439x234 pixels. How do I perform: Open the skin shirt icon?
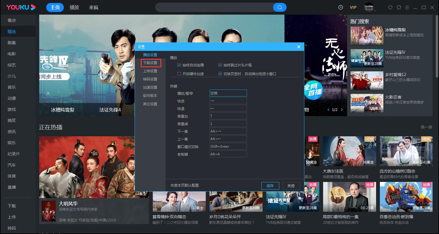[x=399, y=7]
